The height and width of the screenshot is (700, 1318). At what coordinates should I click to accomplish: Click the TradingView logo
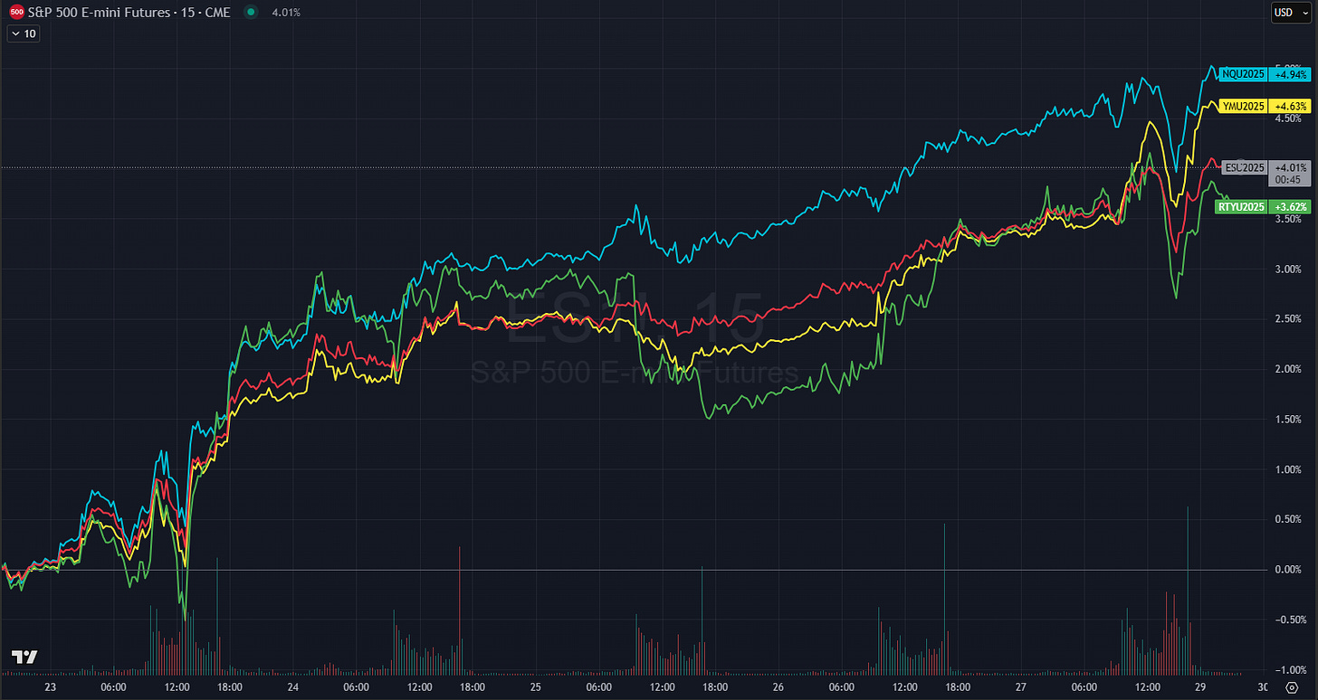click(25, 657)
